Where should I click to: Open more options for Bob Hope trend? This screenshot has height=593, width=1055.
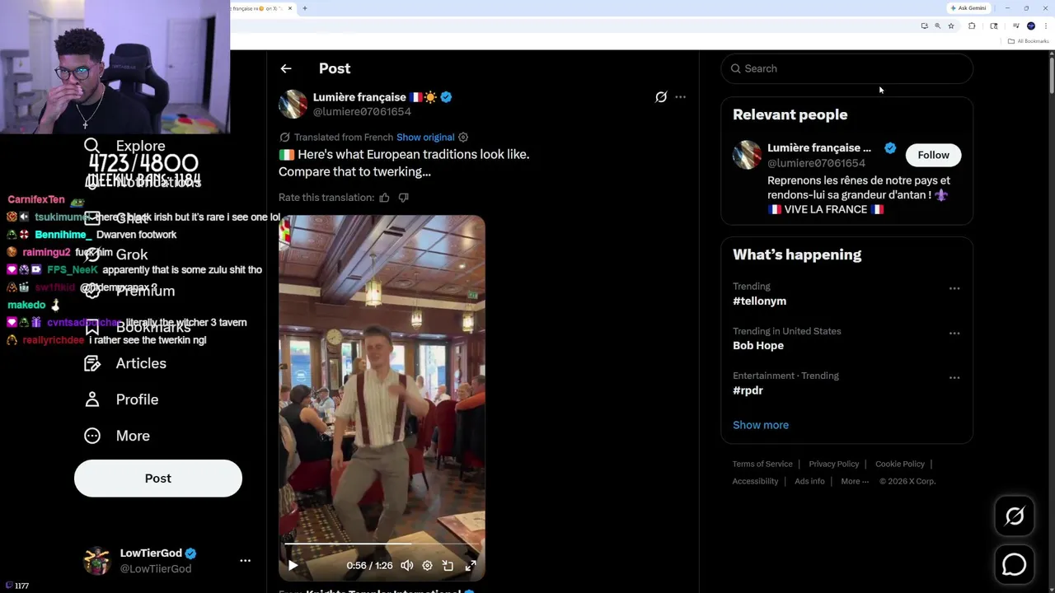[954, 334]
